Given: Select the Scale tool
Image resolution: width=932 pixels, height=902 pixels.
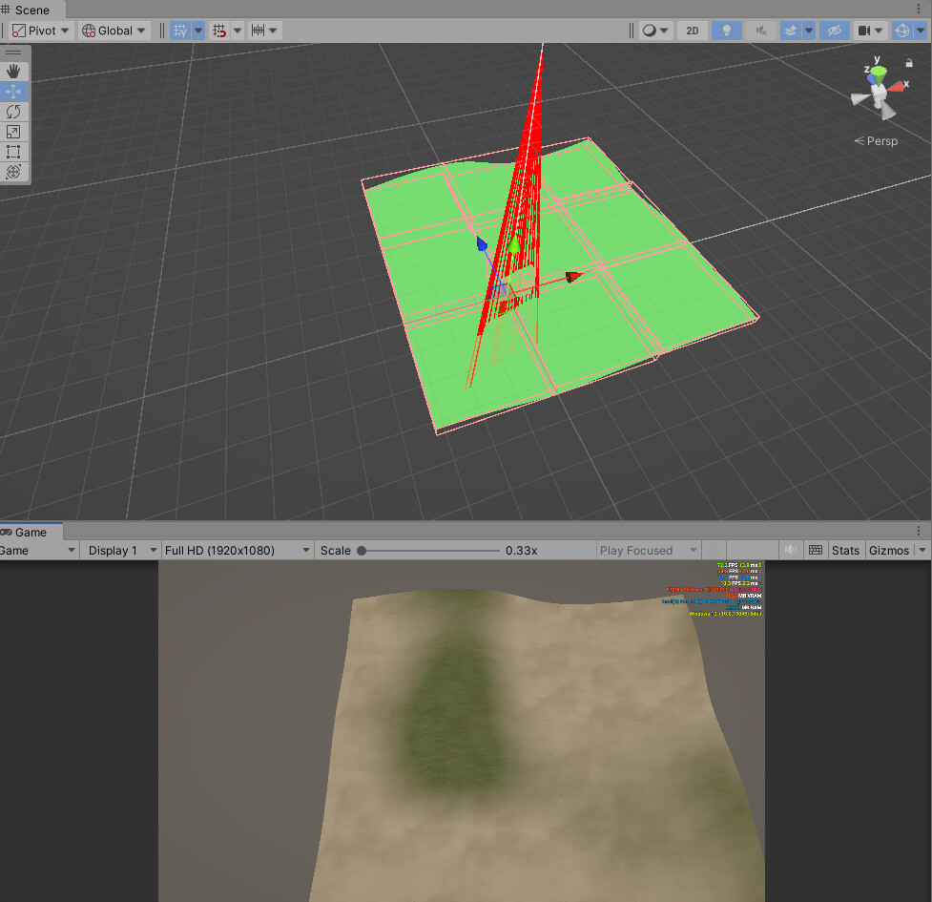Looking at the screenshot, I should pos(13,132).
